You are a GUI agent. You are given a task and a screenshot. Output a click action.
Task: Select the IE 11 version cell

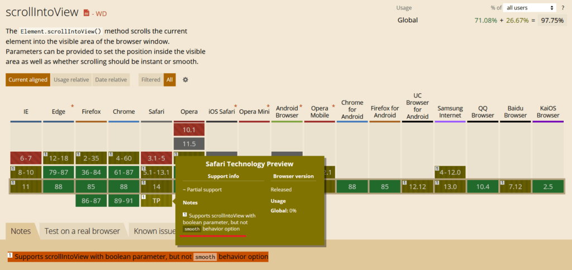pos(26,187)
